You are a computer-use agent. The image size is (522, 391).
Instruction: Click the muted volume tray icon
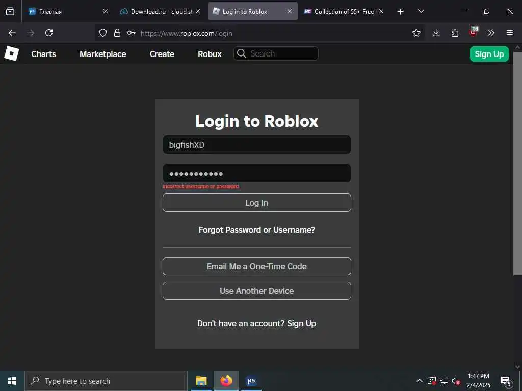pyautogui.click(x=456, y=381)
